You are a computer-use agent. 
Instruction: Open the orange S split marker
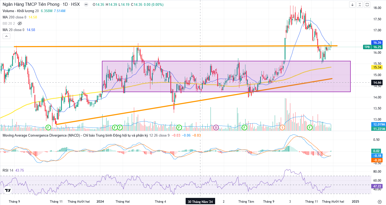pos(282,128)
